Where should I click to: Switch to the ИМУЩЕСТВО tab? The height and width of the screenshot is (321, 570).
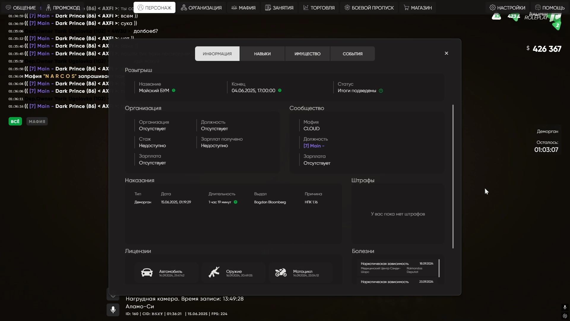[x=307, y=54]
